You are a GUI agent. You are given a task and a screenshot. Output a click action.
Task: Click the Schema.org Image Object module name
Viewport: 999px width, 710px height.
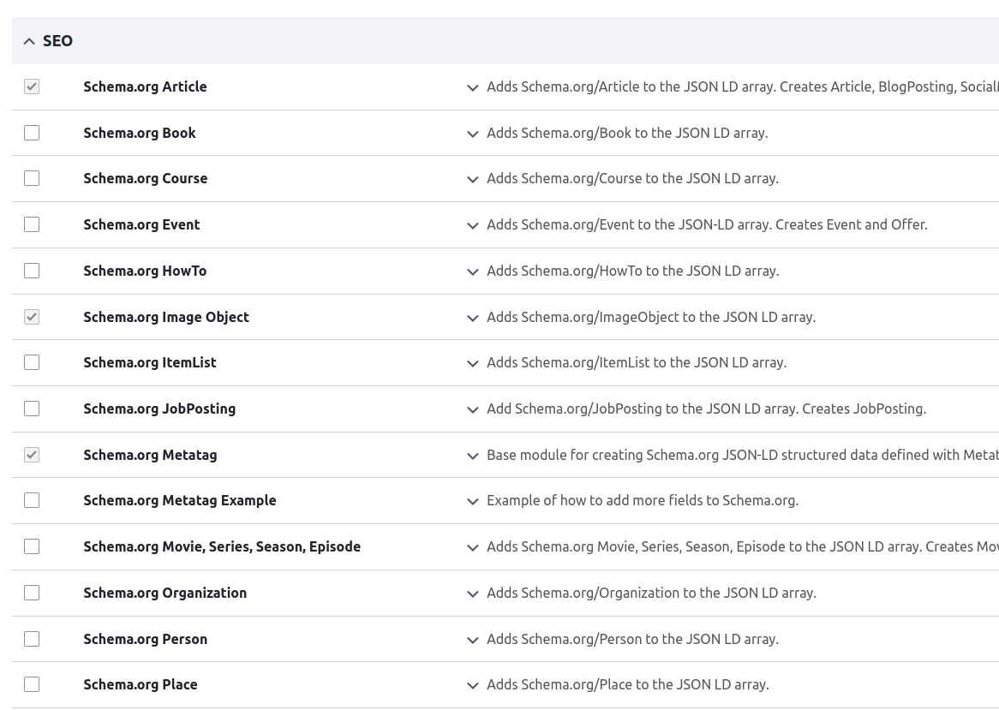[x=166, y=317]
